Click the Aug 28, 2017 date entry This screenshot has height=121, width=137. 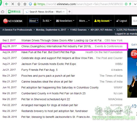point(10,46)
